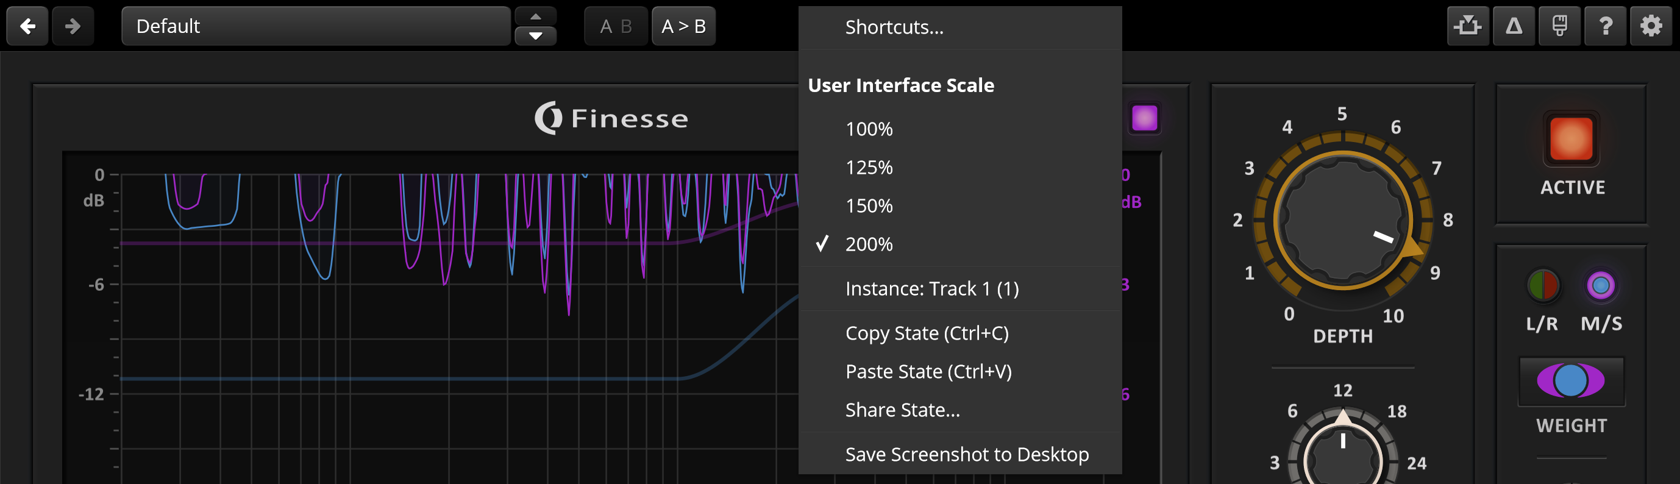Select previous preset with up arrow
The image size is (1680, 484).
pyautogui.click(x=535, y=16)
